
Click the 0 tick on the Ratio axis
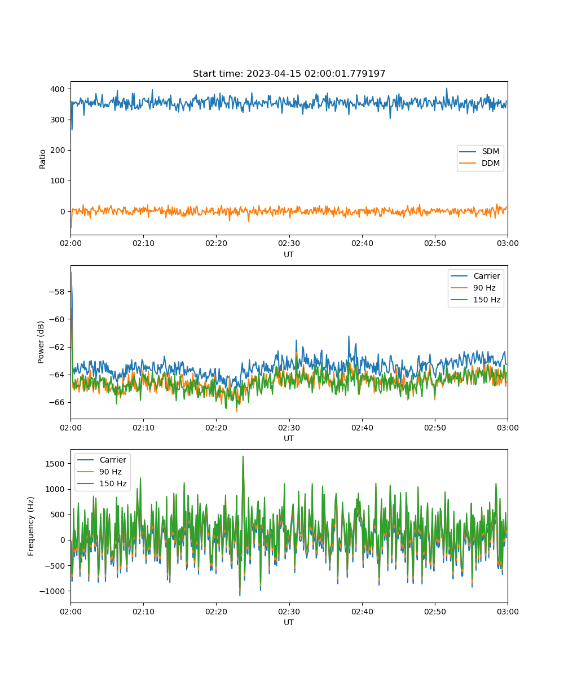pos(64,211)
